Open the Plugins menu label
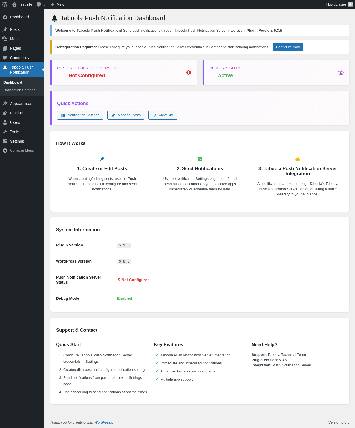The image size is (355, 428). (x=16, y=113)
